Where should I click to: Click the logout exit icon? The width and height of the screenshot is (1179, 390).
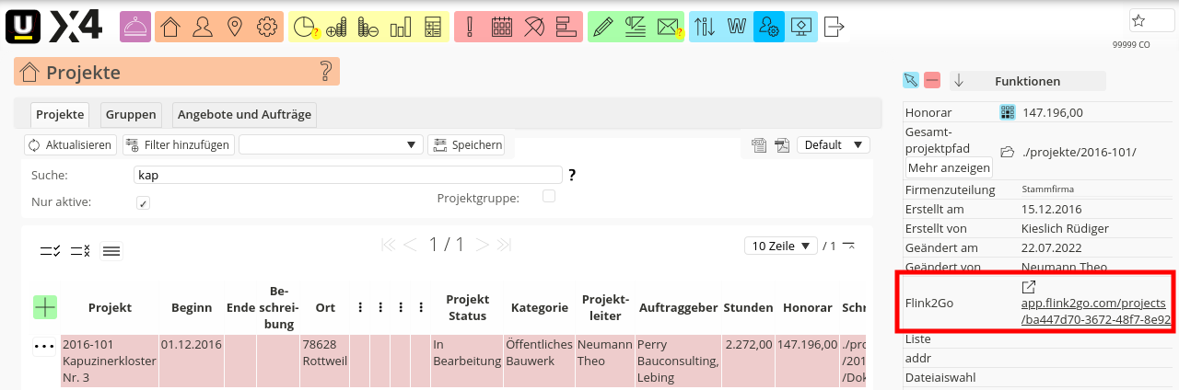coord(834,27)
